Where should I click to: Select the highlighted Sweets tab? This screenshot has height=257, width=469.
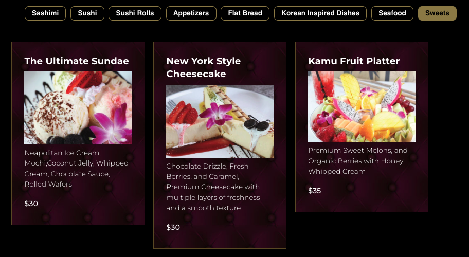tap(437, 13)
